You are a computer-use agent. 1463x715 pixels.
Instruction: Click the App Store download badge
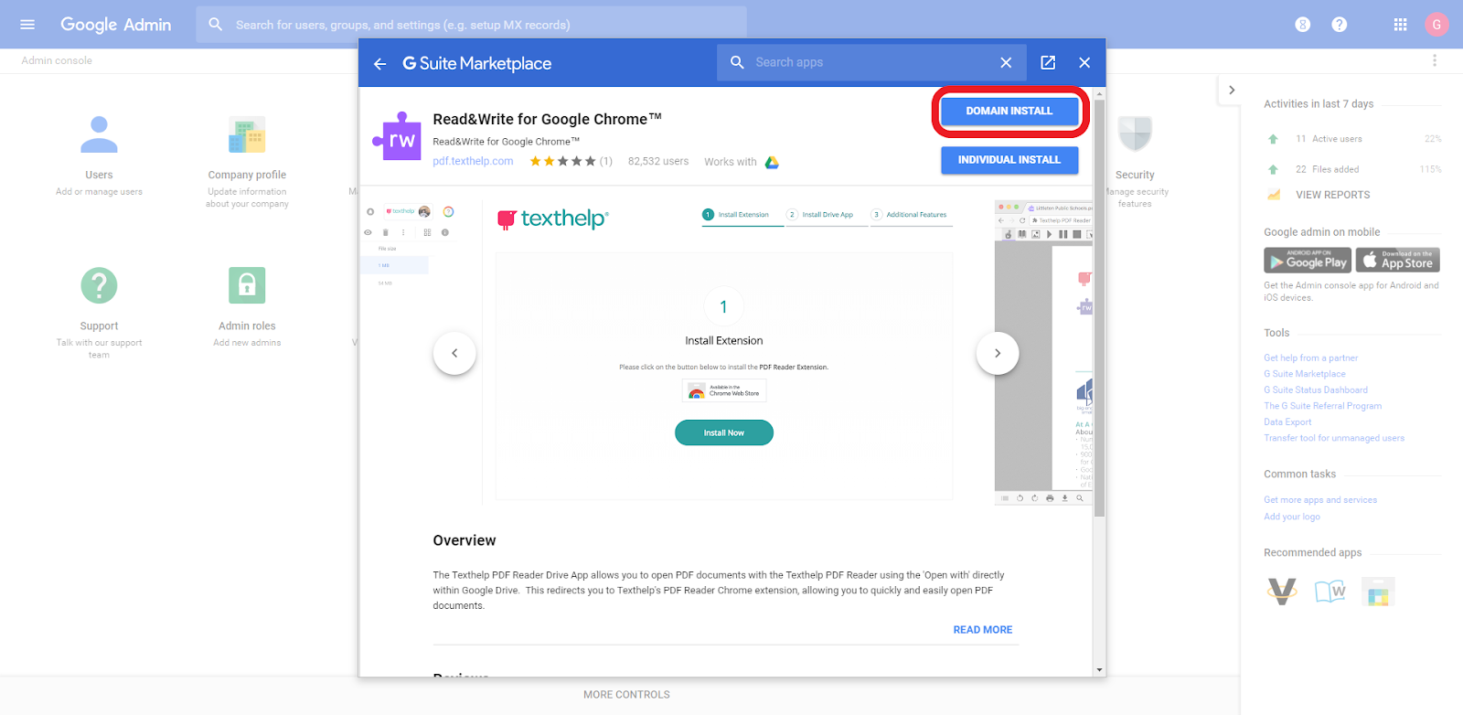(x=1398, y=261)
